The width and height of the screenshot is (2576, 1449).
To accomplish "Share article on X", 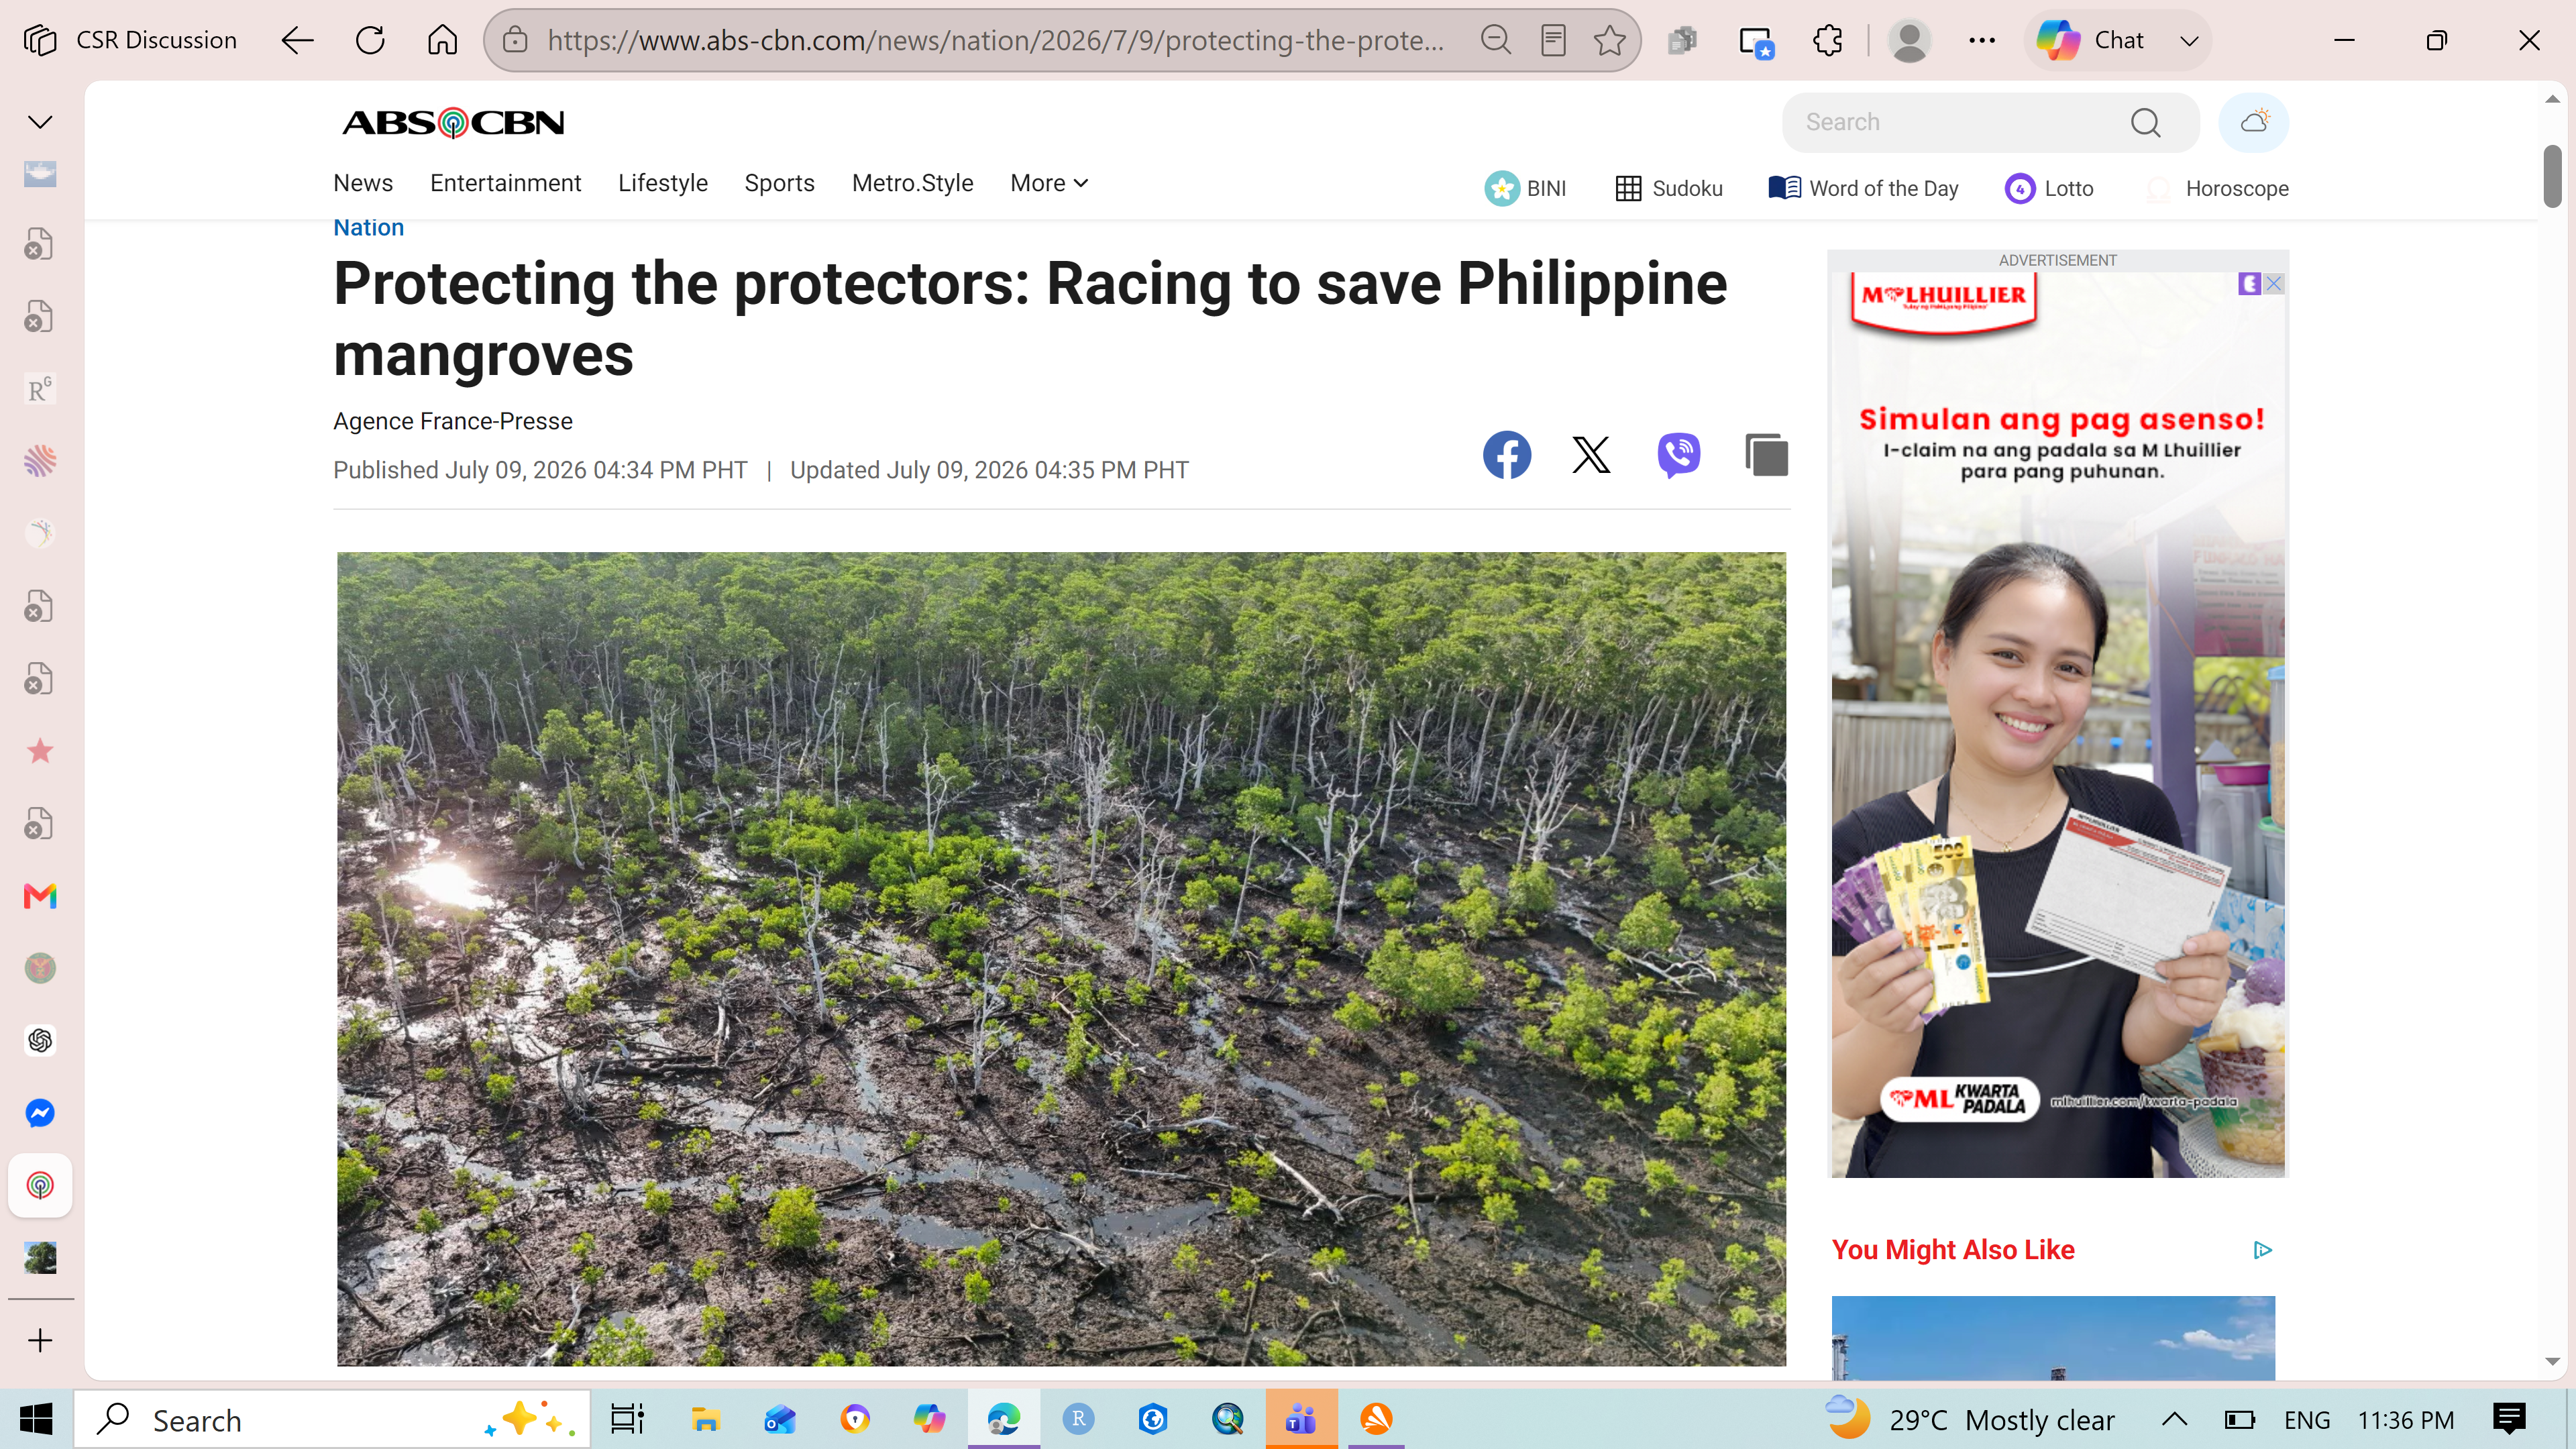I will [x=1591, y=455].
